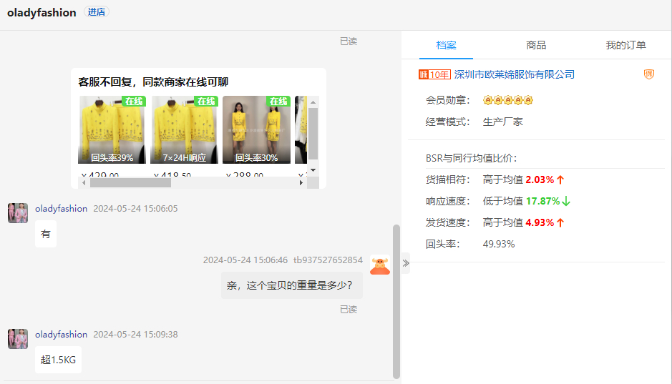This screenshot has width=672, height=384.
Task: Click the chat window vertical scrollbar
Action: (396, 300)
